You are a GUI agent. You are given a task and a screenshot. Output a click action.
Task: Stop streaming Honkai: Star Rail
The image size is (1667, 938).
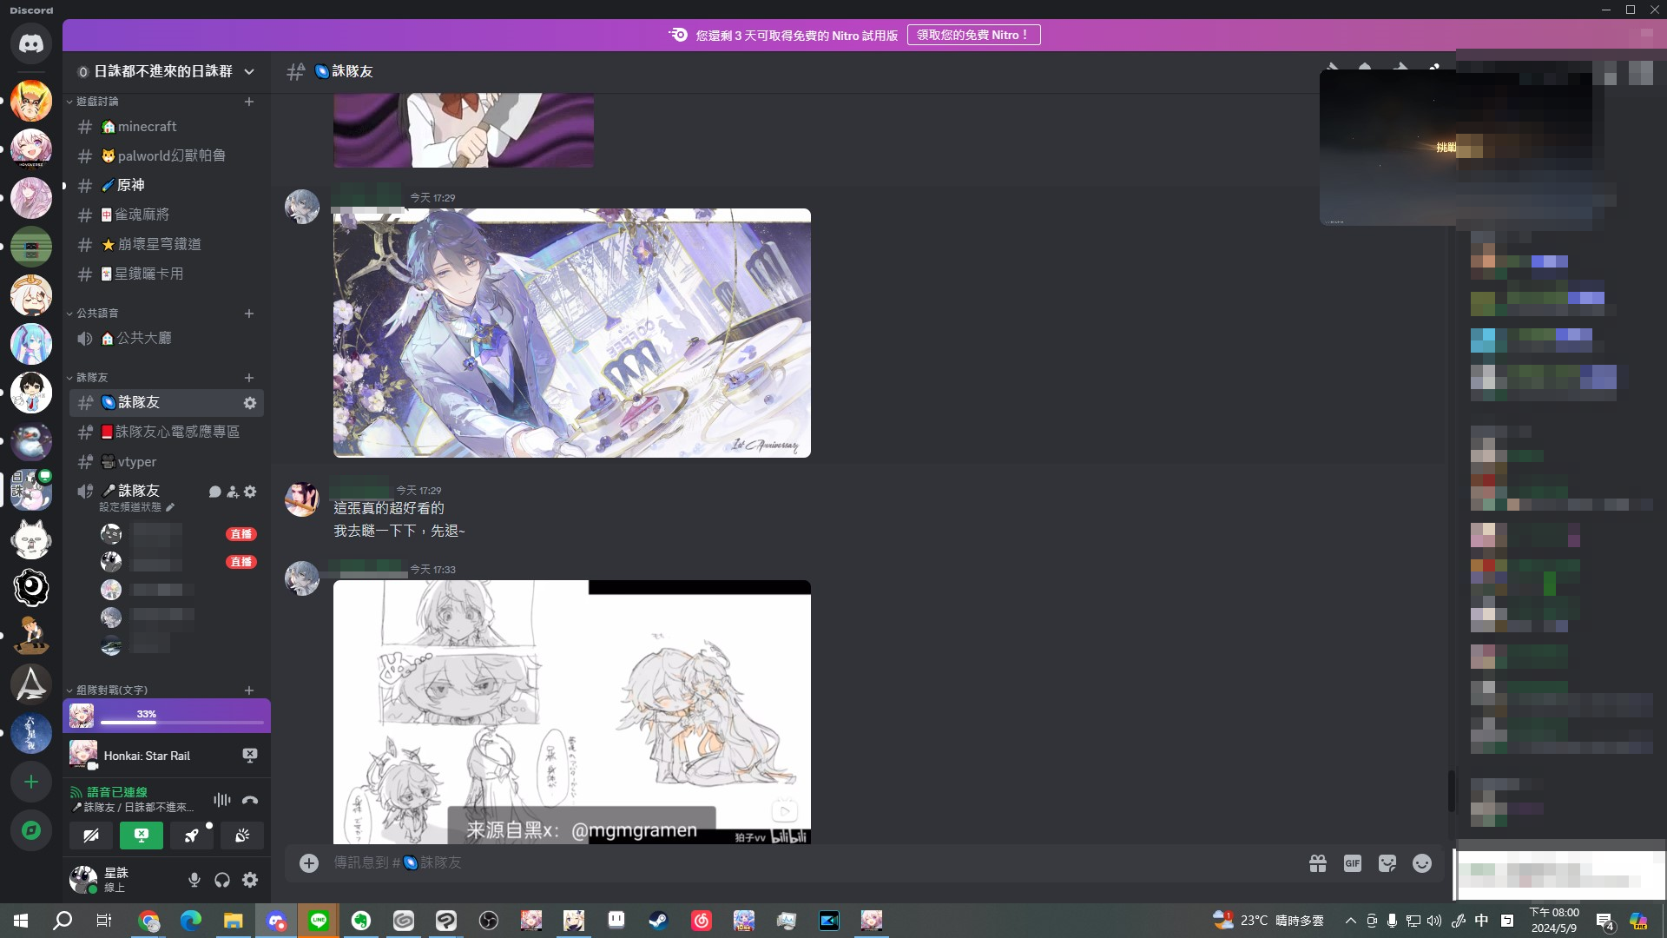point(250,756)
